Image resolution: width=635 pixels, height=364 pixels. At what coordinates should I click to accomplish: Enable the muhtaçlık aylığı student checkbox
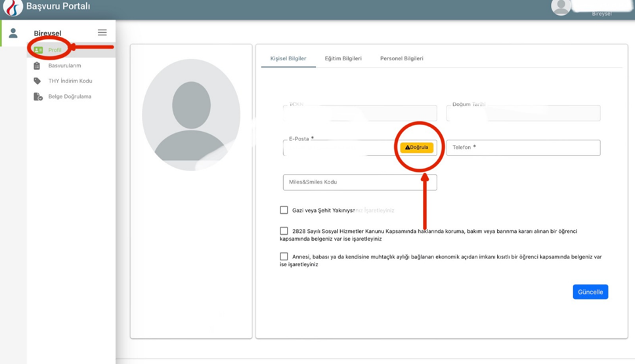click(x=284, y=256)
